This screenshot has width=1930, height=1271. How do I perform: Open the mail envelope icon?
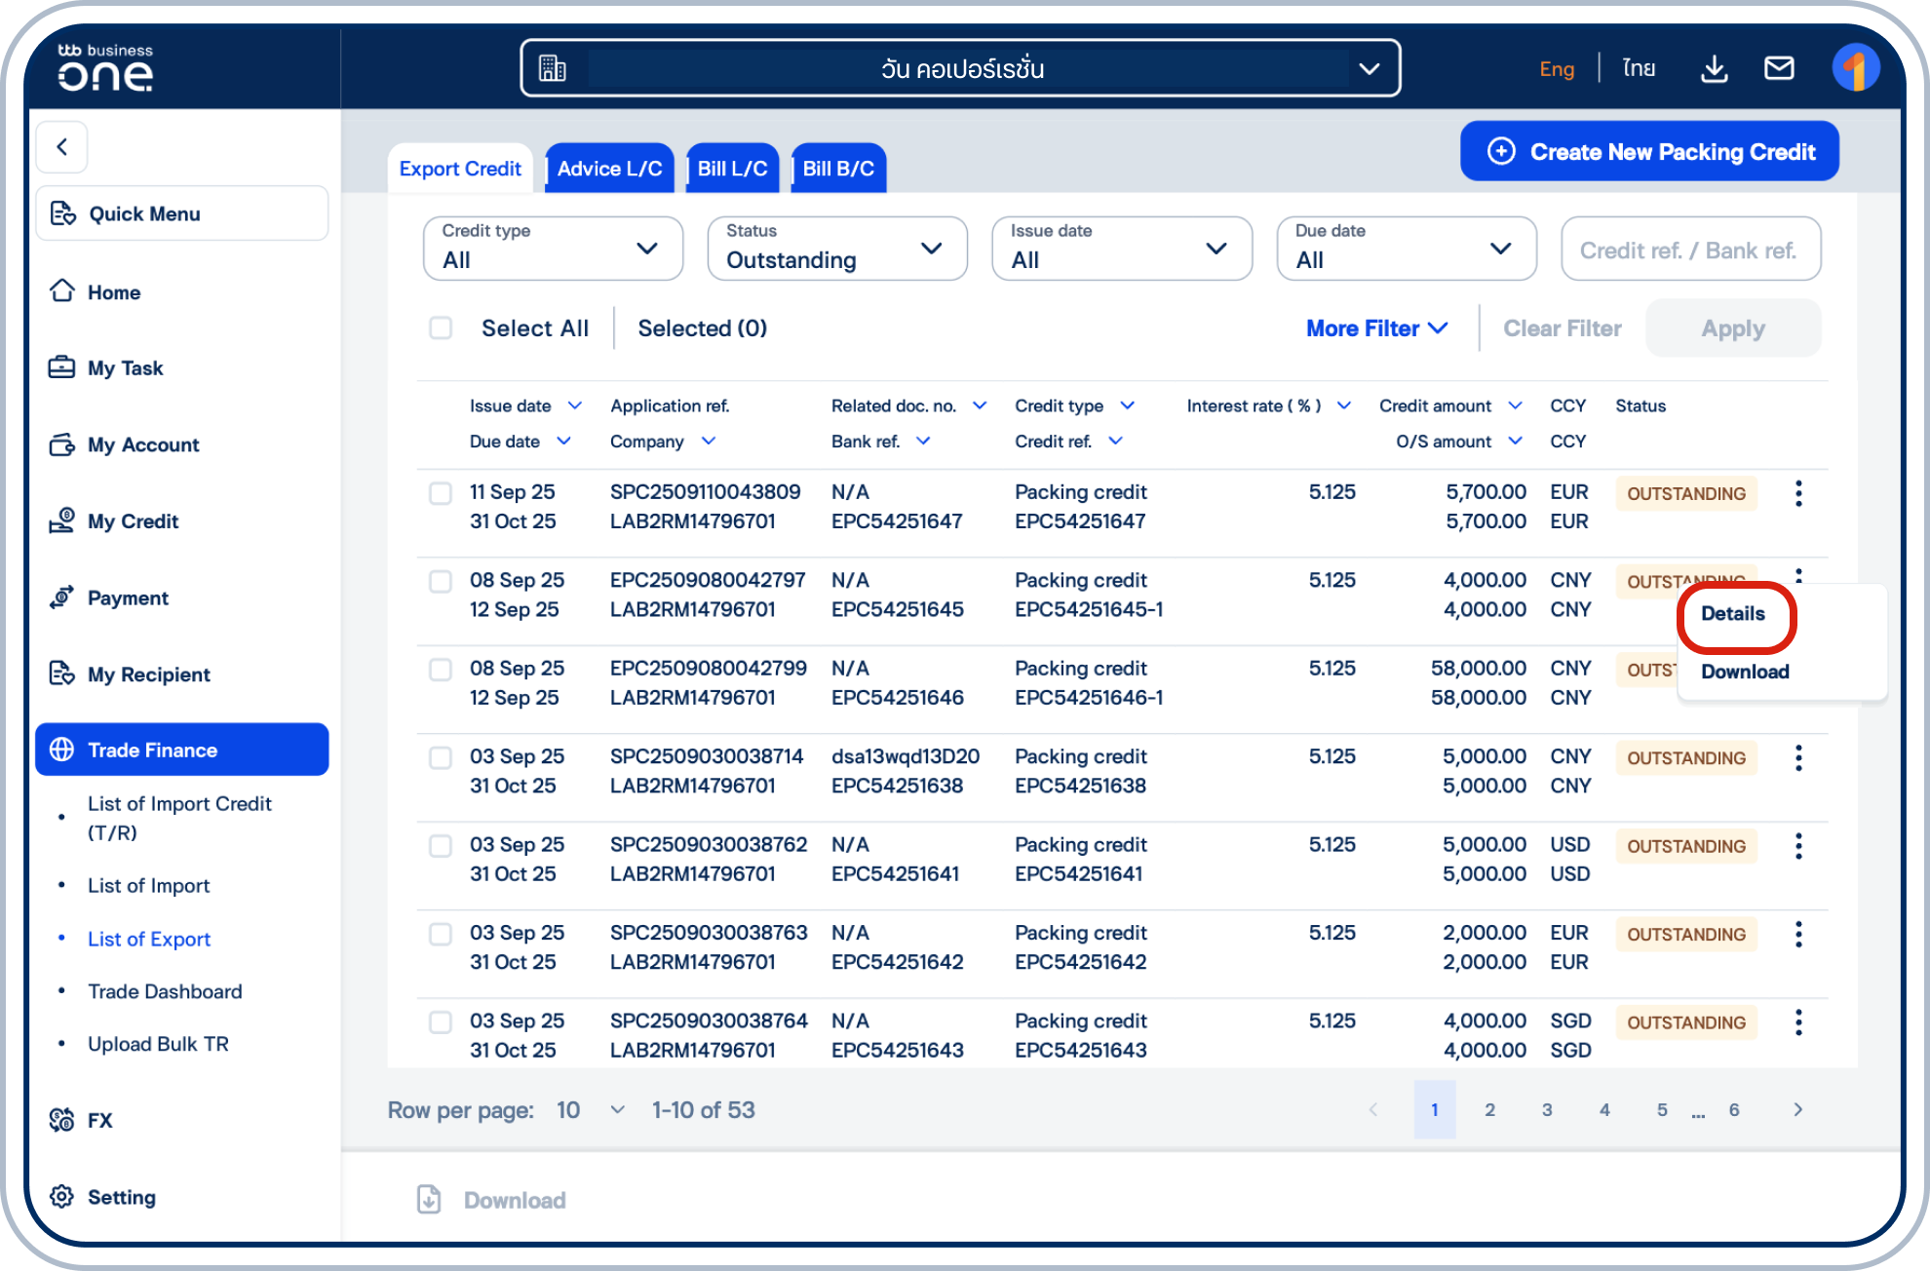(x=1779, y=68)
